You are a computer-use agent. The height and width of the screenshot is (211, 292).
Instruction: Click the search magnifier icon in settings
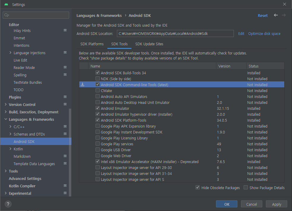[7, 15]
